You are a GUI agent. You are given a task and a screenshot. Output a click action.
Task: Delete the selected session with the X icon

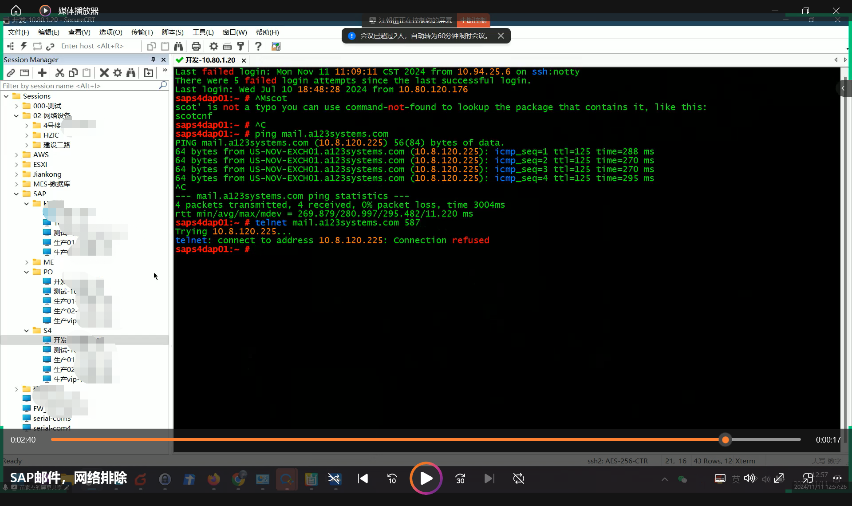click(x=104, y=73)
